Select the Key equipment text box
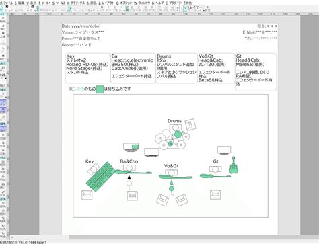The height and width of the screenshot is (244, 319). click(x=88, y=68)
